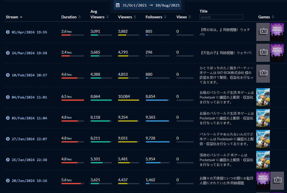
Task: Expand the 04/Feb/2024 11:01 stream row
Action: (8, 97)
